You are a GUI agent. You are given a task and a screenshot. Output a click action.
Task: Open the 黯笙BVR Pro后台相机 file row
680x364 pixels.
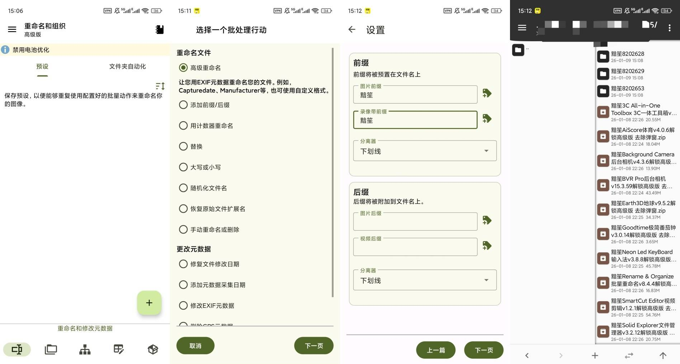[x=637, y=185]
